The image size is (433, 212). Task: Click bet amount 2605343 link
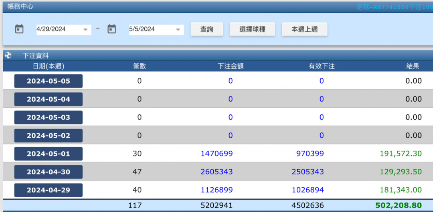pyautogui.click(x=217, y=172)
